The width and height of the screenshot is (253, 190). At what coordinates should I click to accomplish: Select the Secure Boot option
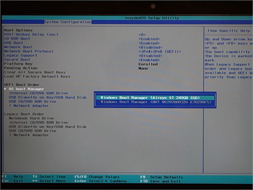(x=17, y=60)
